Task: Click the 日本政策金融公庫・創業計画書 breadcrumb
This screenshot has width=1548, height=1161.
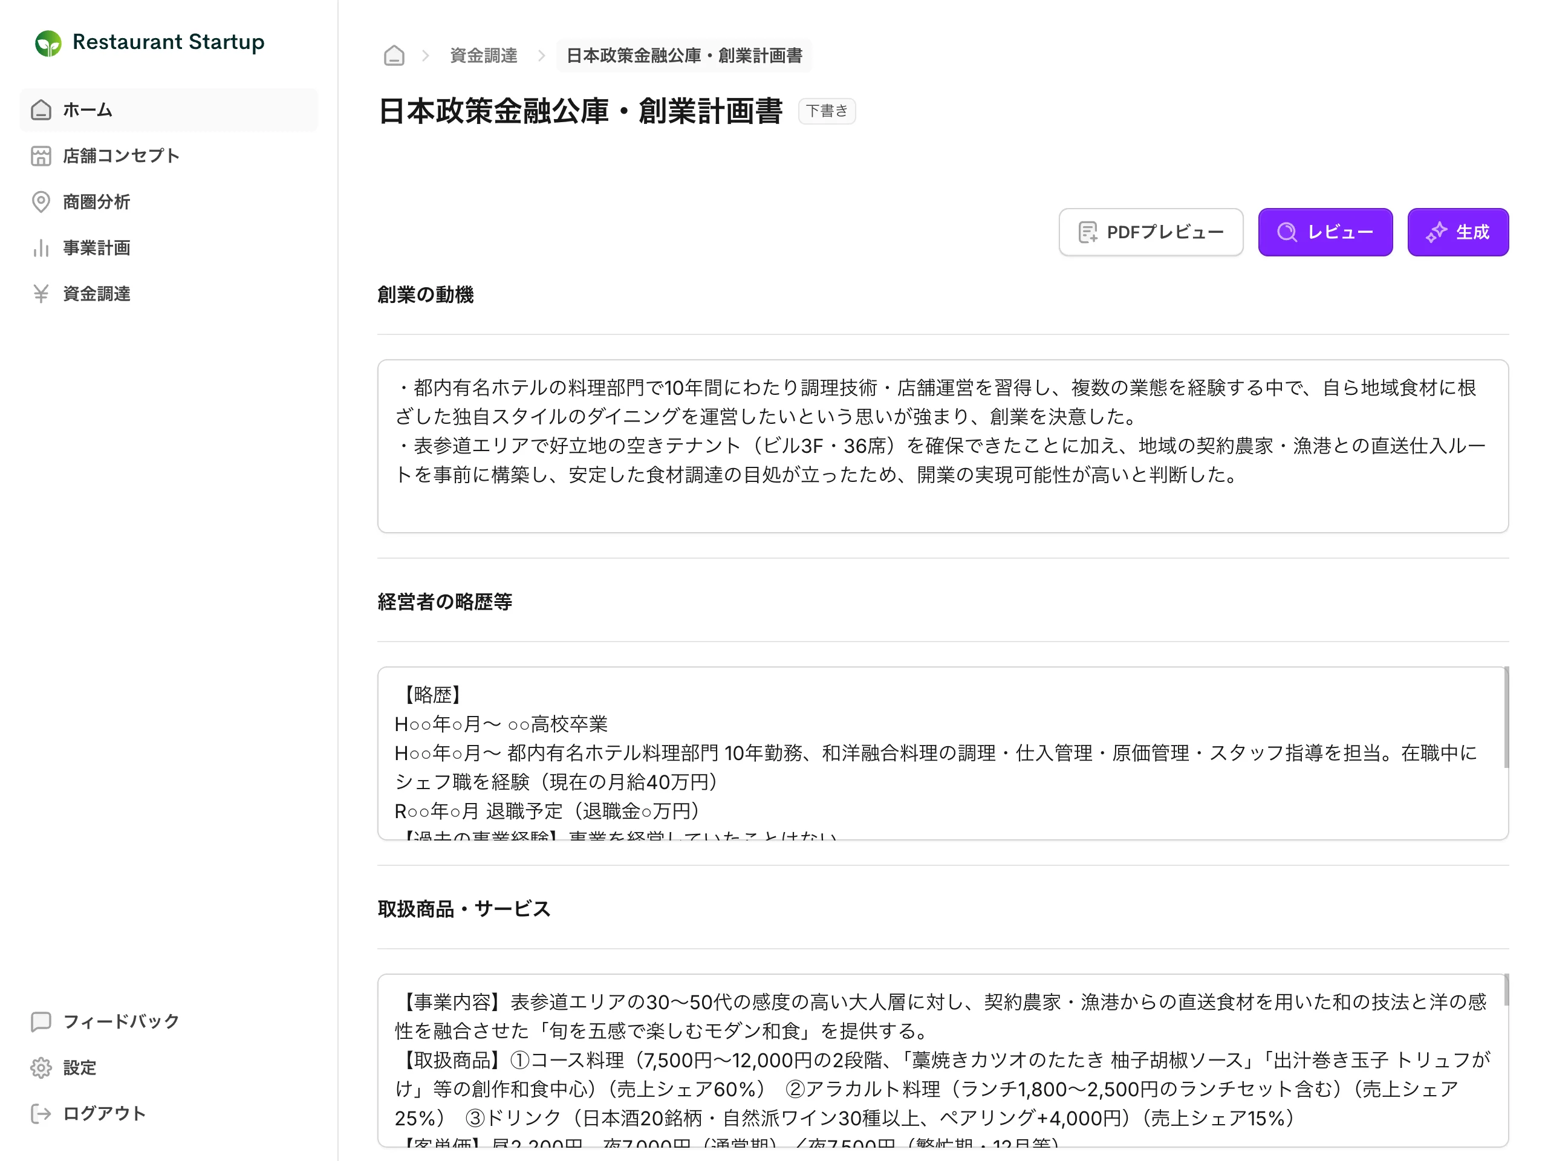Action: pyautogui.click(x=684, y=55)
